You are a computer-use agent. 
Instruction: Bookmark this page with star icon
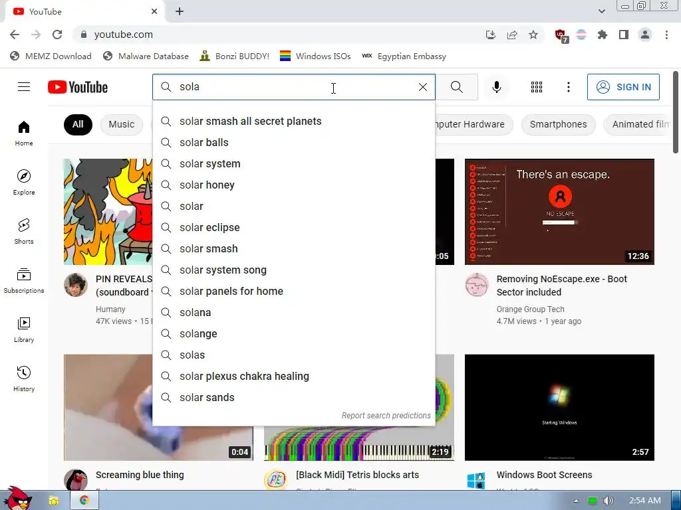click(533, 35)
